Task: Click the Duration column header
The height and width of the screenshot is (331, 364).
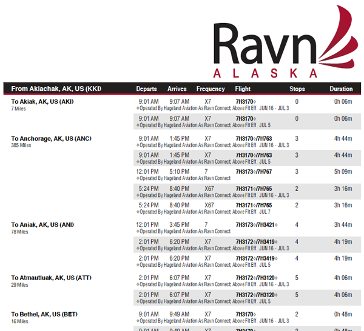Action: point(341,89)
